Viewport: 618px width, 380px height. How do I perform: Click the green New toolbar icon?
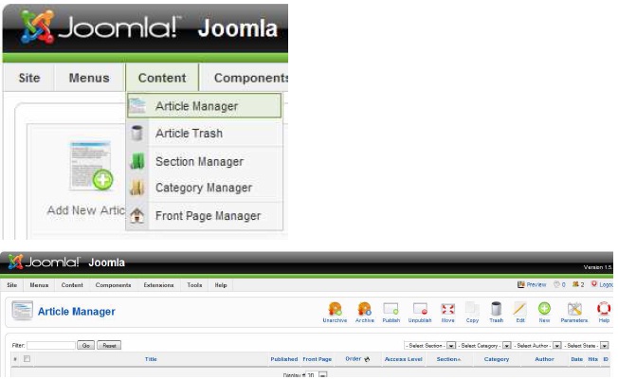(544, 309)
